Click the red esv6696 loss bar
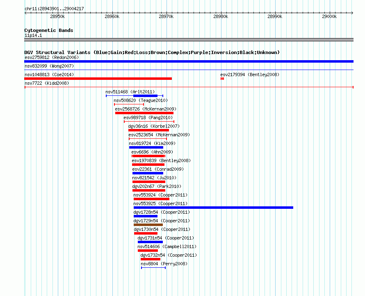Screen dimensions: 365x296 click(148, 156)
